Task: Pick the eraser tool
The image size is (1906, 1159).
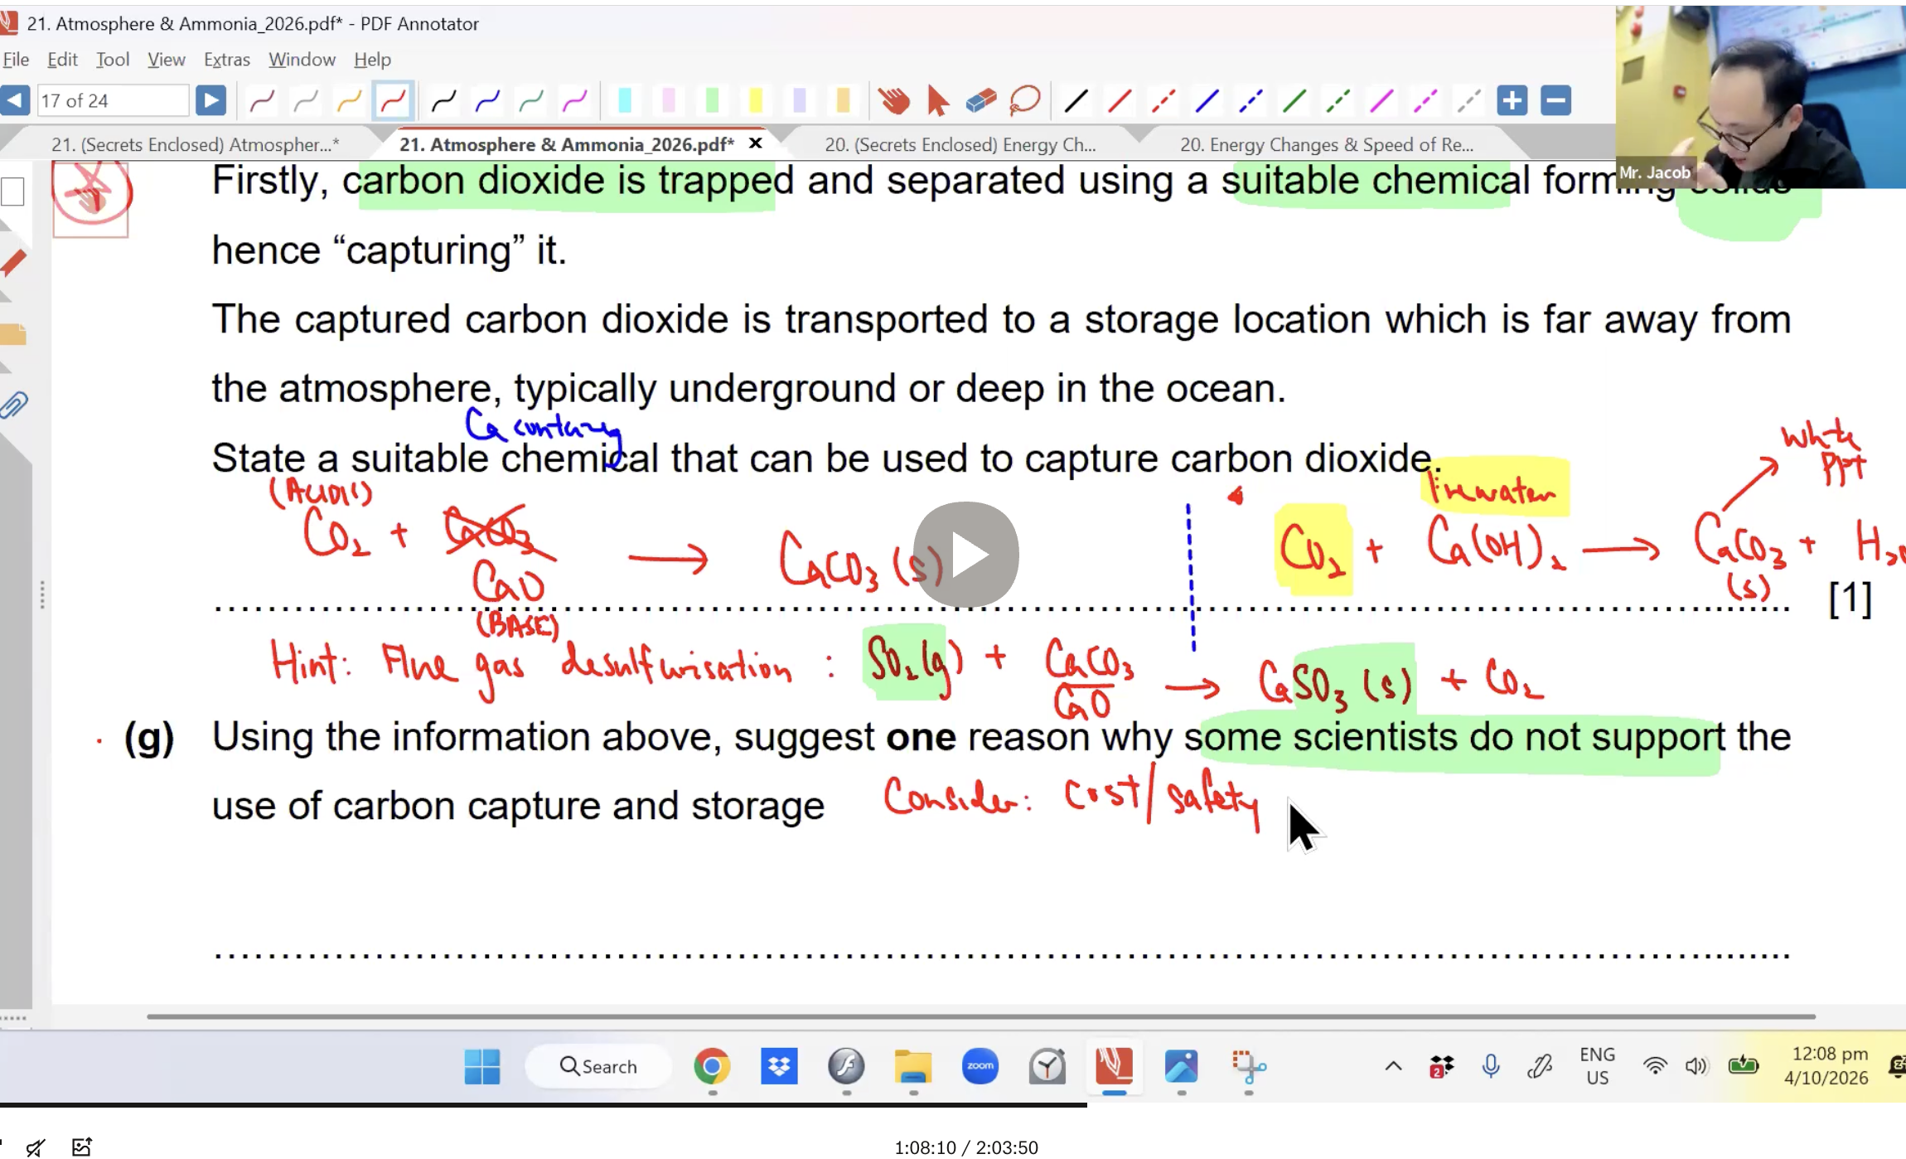Action: 980,101
